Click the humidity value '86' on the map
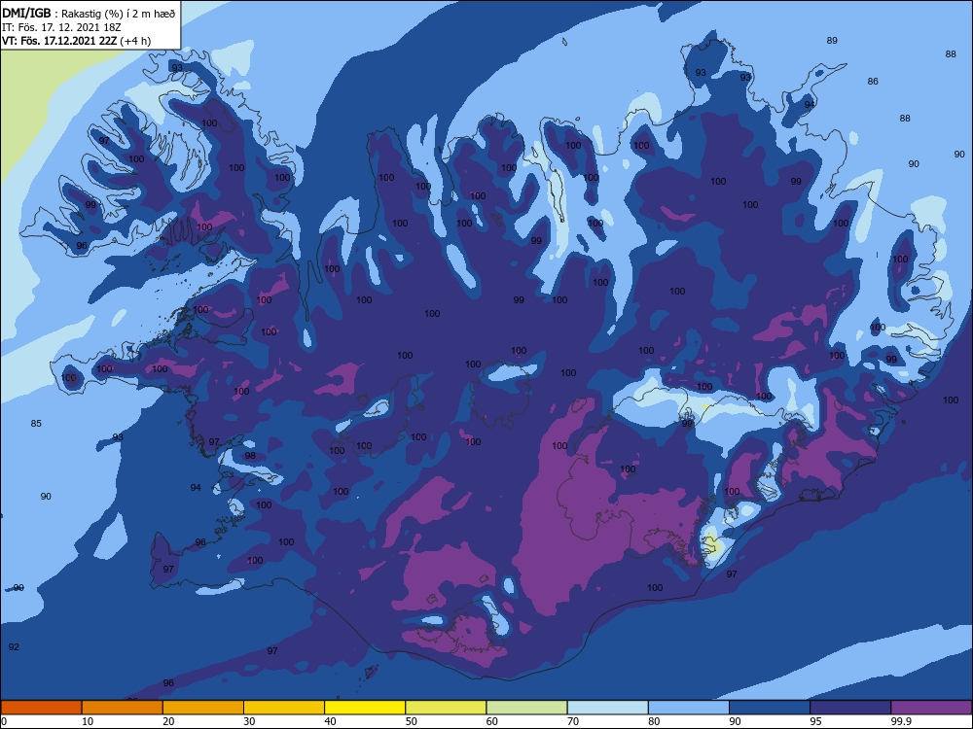 [873, 82]
